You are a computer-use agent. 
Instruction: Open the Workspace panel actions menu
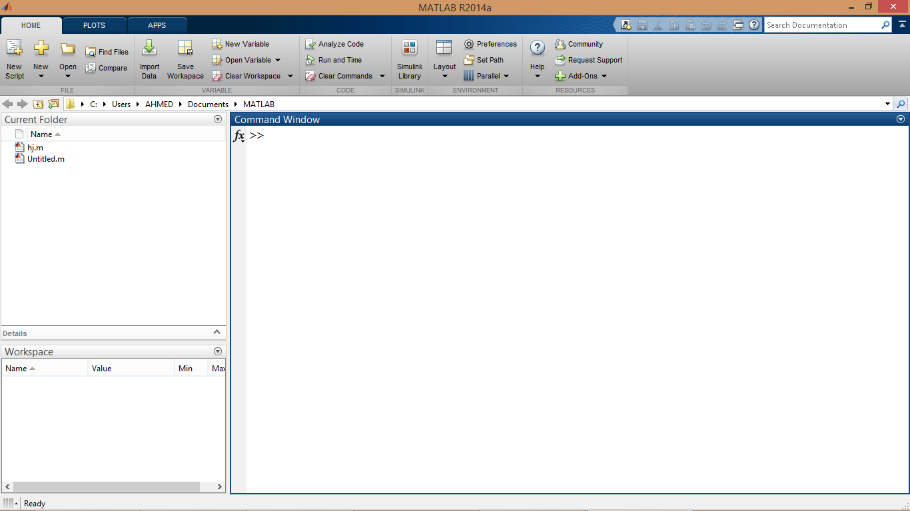tap(218, 351)
